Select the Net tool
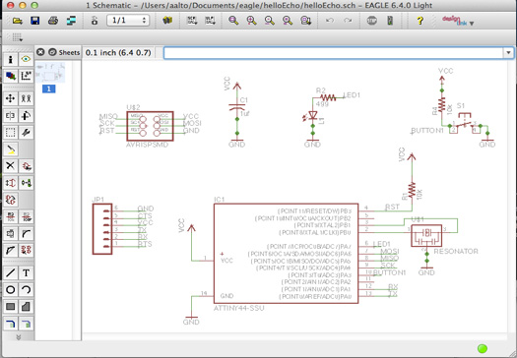The image size is (517, 358). (x=26, y=325)
